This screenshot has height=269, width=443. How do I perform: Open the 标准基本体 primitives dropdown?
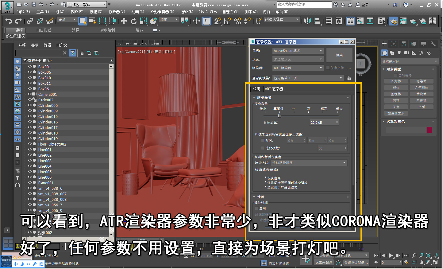pos(410,61)
